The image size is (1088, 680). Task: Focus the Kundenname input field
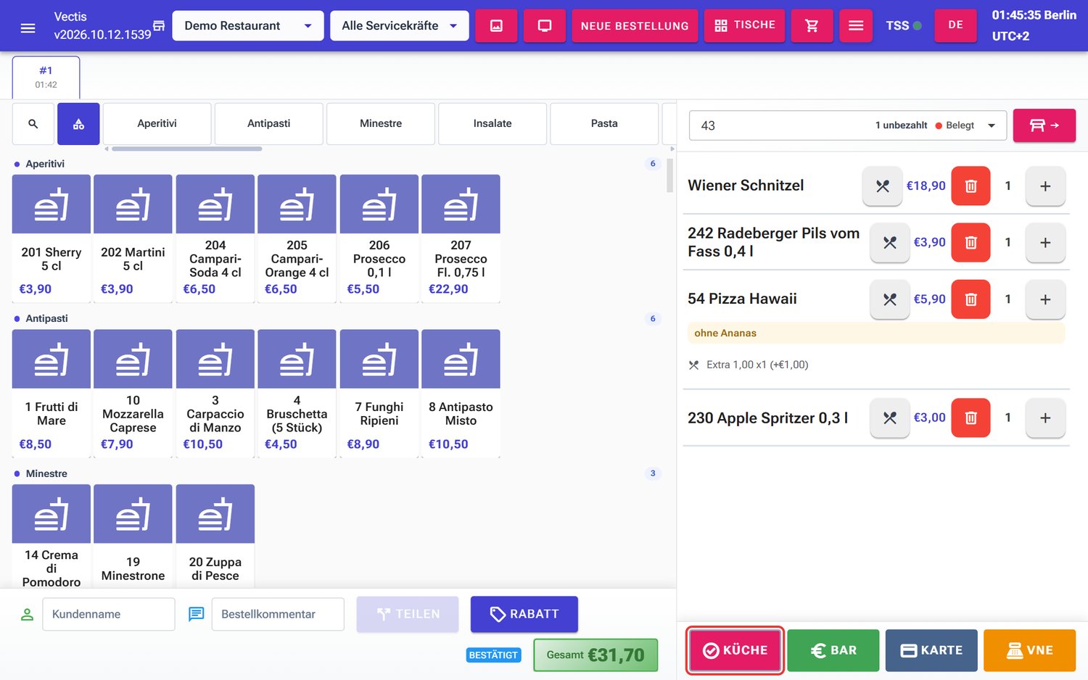pyautogui.click(x=109, y=614)
